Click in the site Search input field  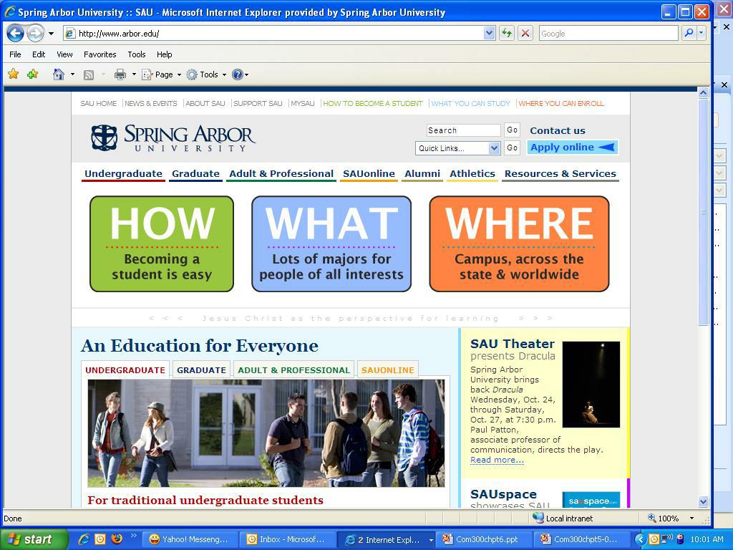463,130
